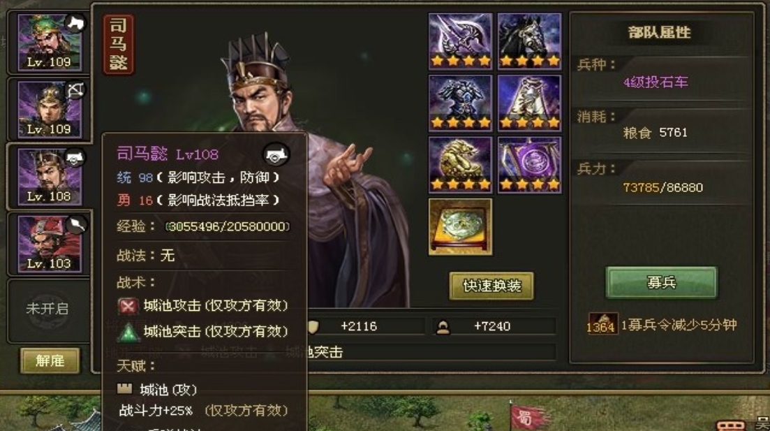Select the Lv. 103 red general portrait
The width and height of the screenshot is (770, 431).
click(49, 244)
